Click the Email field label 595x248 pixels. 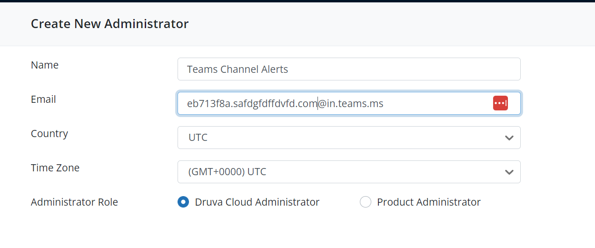(43, 99)
